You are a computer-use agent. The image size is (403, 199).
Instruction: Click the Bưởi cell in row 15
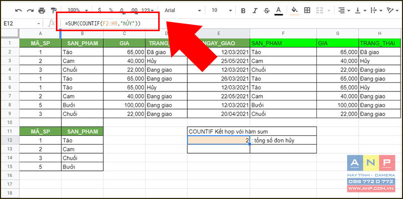point(82,167)
